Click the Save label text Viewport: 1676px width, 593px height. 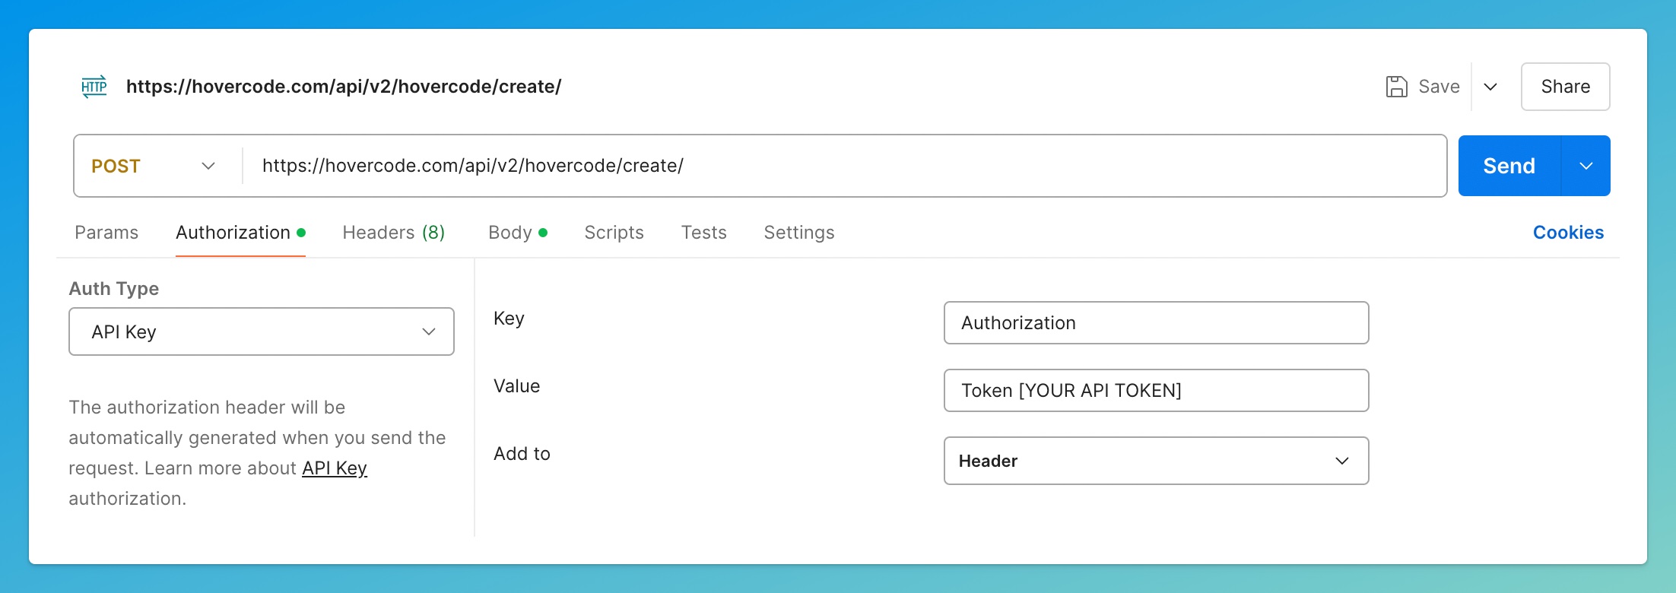pyautogui.click(x=1439, y=87)
